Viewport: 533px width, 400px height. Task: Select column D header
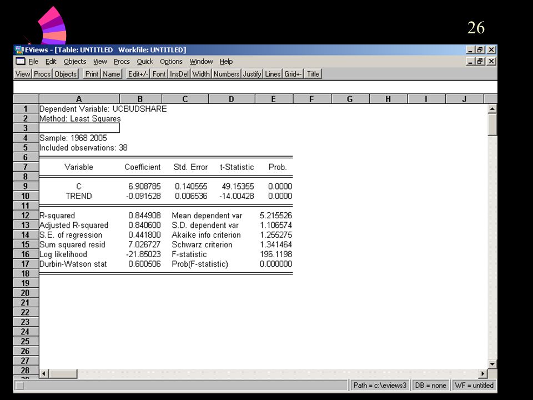231,99
